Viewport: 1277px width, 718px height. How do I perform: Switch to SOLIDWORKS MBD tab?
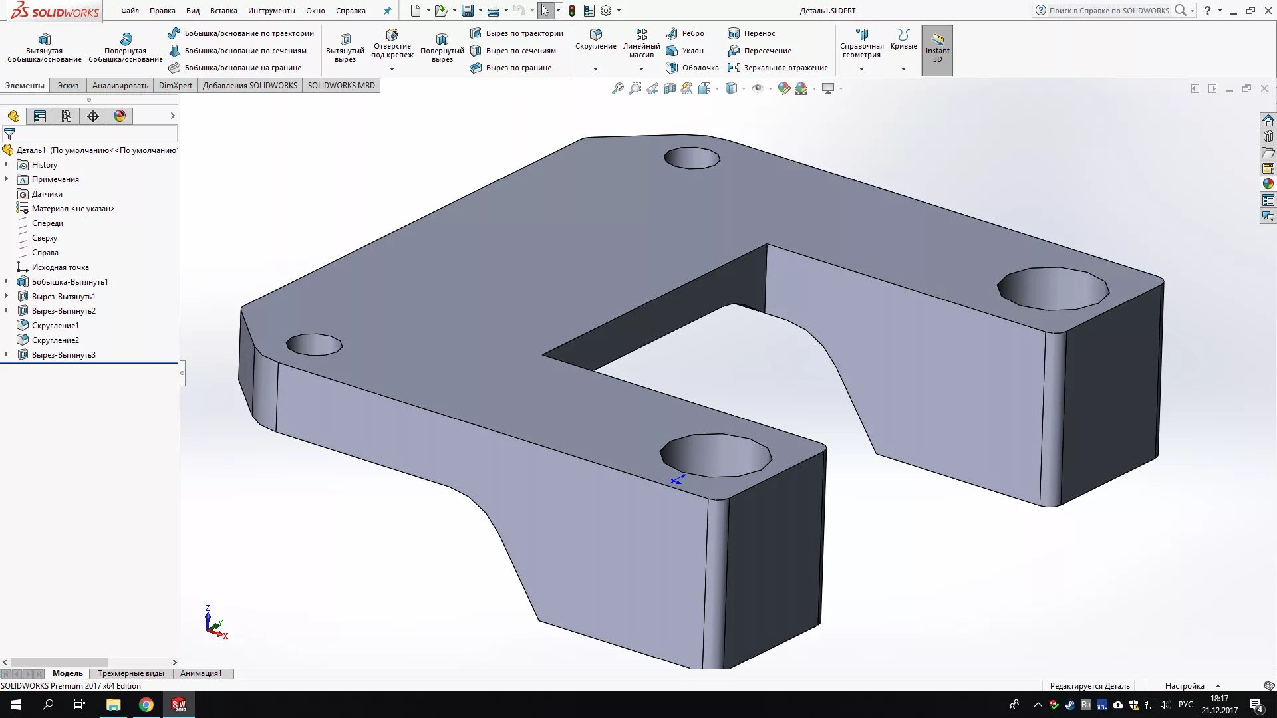(x=341, y=86)
